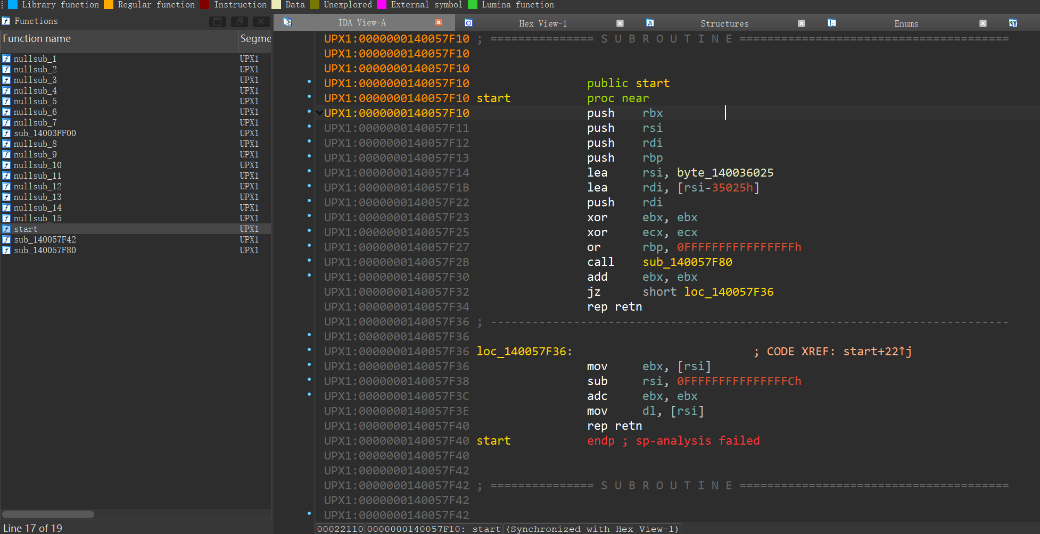This screenshot has width=1040, height=534.
Task: Select start in the function list
Action: [136, 229]
